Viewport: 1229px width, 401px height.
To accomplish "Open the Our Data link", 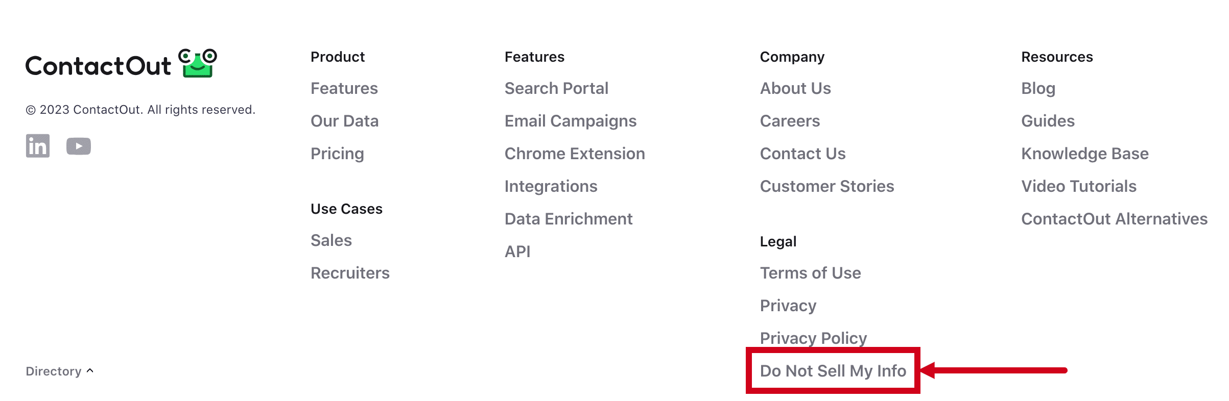I will point(344,121).
